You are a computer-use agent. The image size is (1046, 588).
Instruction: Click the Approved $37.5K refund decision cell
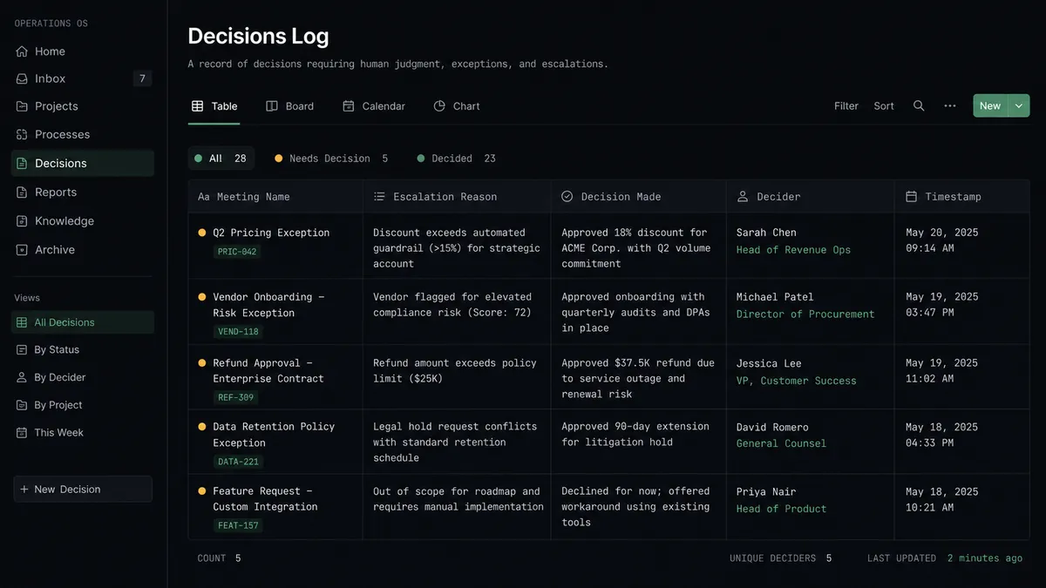pos(638,379)
